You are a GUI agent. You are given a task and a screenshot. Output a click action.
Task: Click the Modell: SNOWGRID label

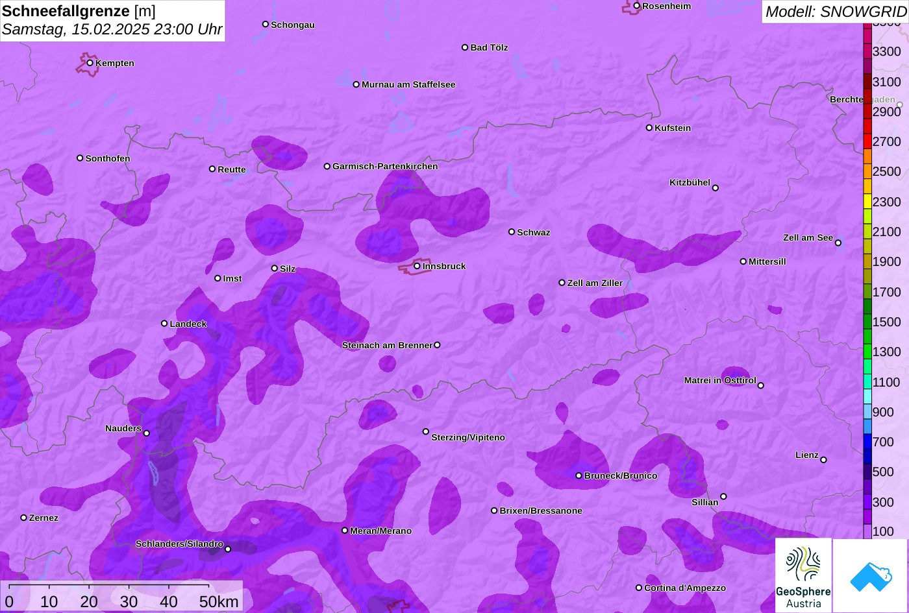[x=836, y=11]
